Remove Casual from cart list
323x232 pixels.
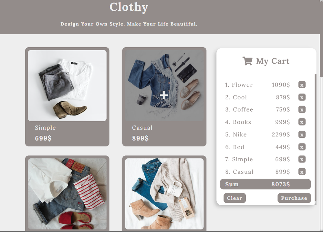[x=302, y=172]
